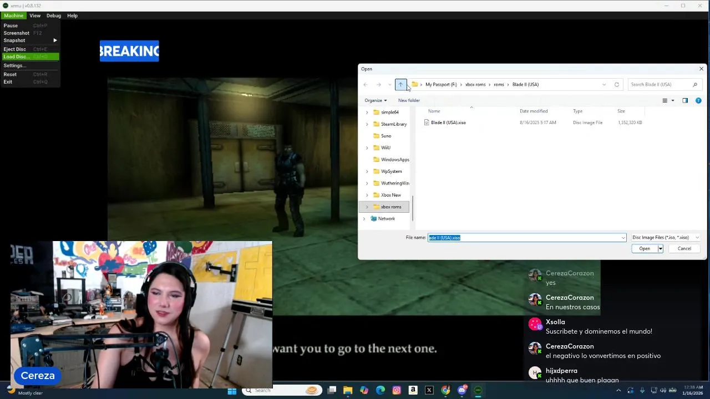Image resolution: width=710 pixels, height=399 pixels.
Task: Click the My Passport (F:) breadcrumb
Action: pyautogui.click(x=441, y=84)
